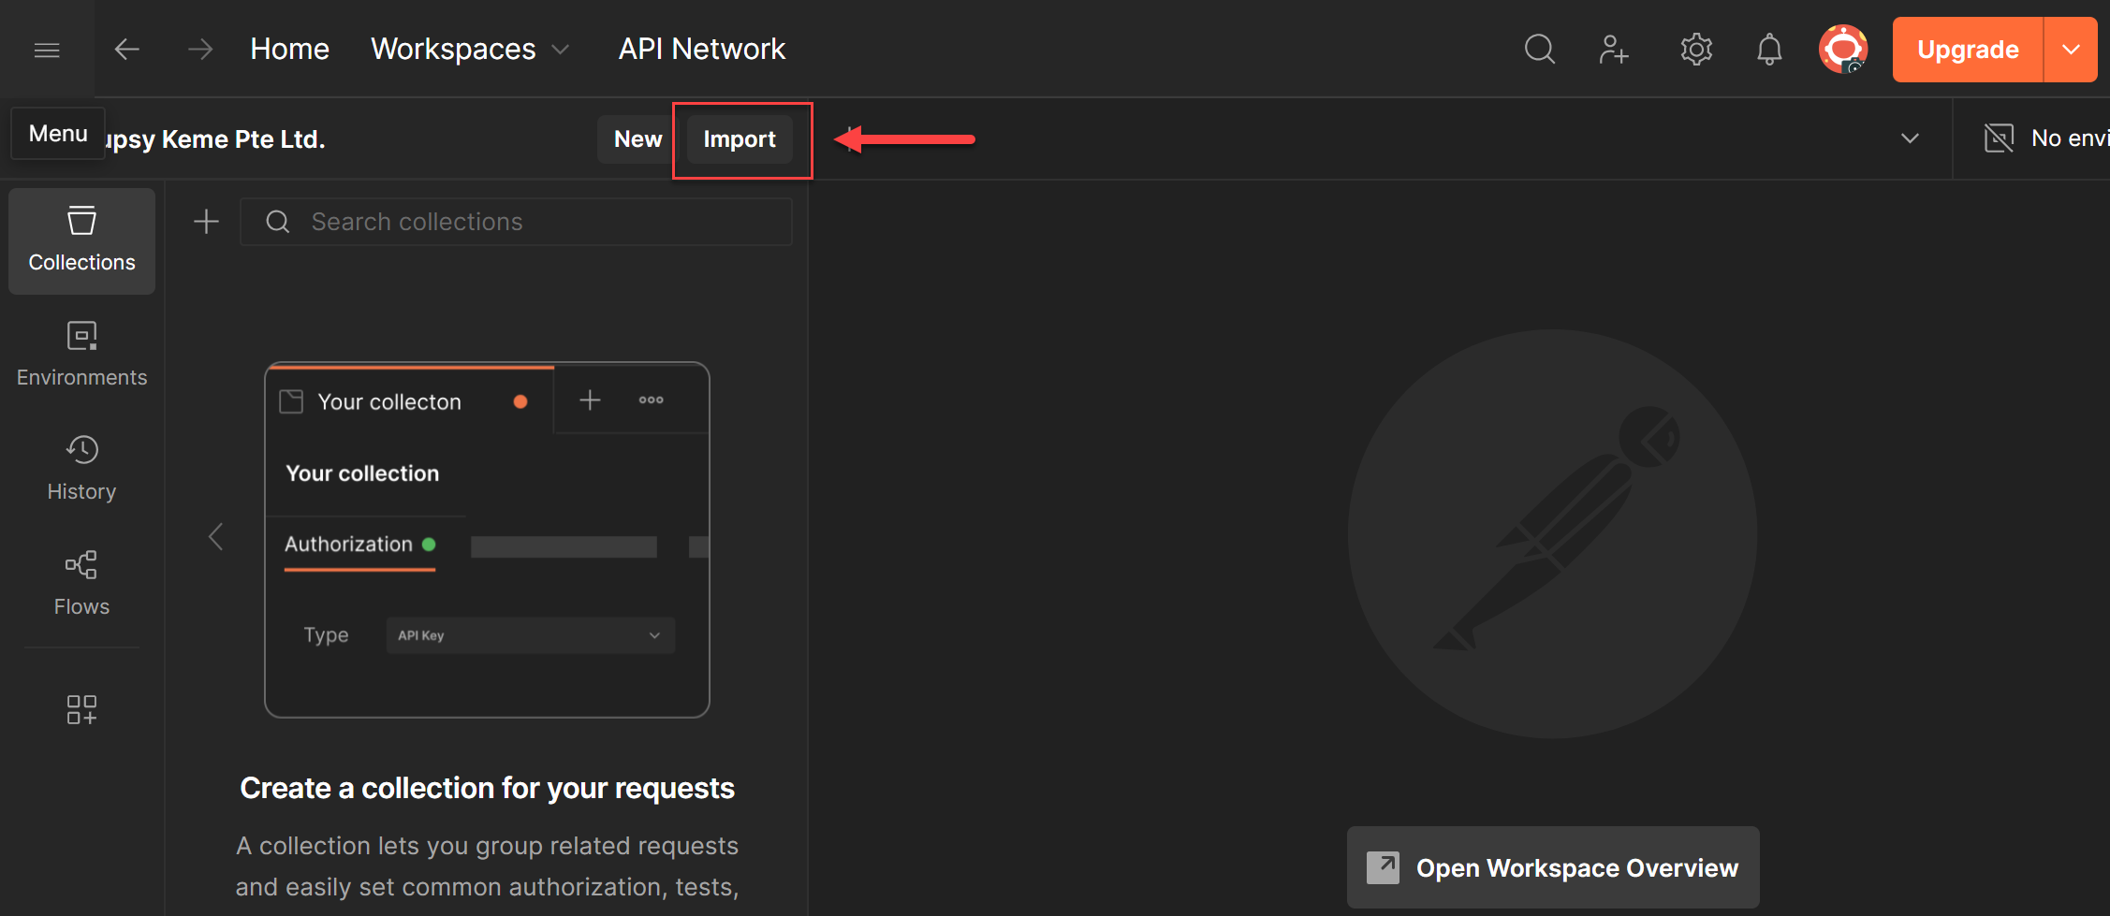Open settings gear icon
2110x916 pixels.
pyautogui.click(x=1695, y=49)
